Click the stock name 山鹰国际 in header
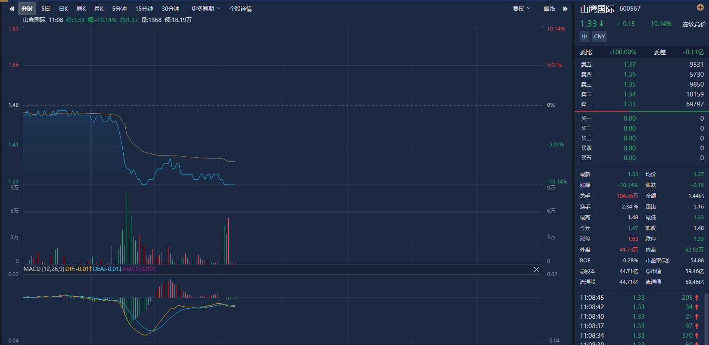This screenshot has width=709, height=345. click(x=597, y=9)
